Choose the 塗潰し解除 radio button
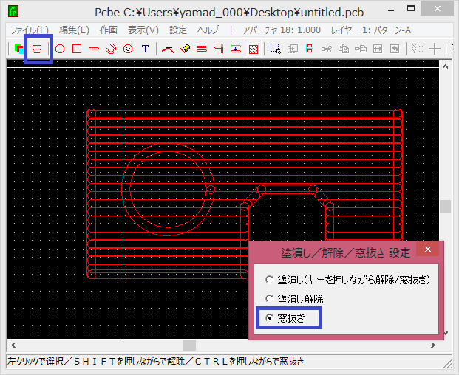The height and width of the screenshot is (375, 459). pos(268,299)
